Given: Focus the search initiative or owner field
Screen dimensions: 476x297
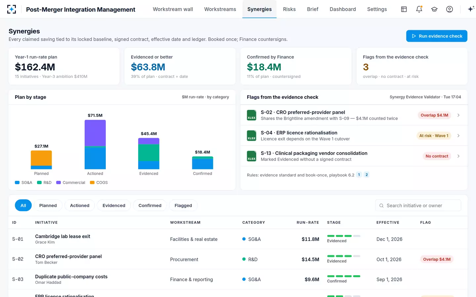Looking at the screenshot, I should (x=418, y=206).
